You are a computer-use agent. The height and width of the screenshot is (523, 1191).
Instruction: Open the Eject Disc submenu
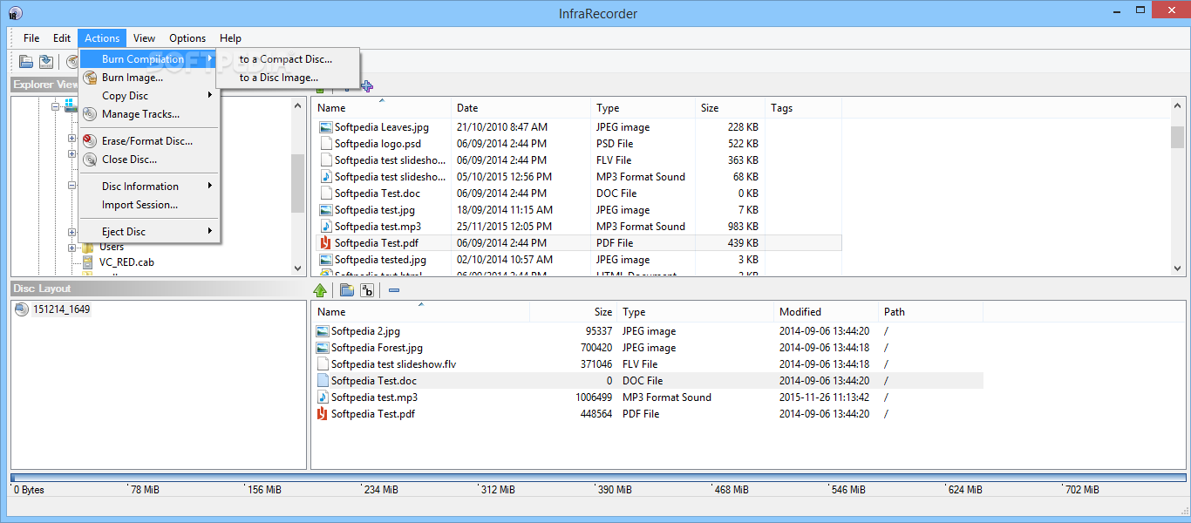click(x=149, y=232)
